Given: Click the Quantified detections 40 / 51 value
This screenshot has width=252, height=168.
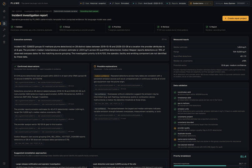Looking at the screenshot, I should point(243,56).
